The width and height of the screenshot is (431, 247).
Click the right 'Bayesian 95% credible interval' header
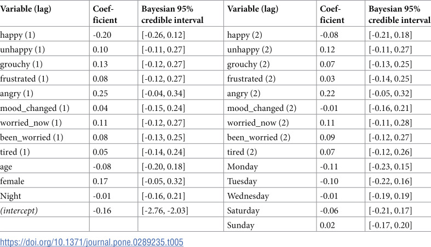pyautogui.click(x=399, y=15)
